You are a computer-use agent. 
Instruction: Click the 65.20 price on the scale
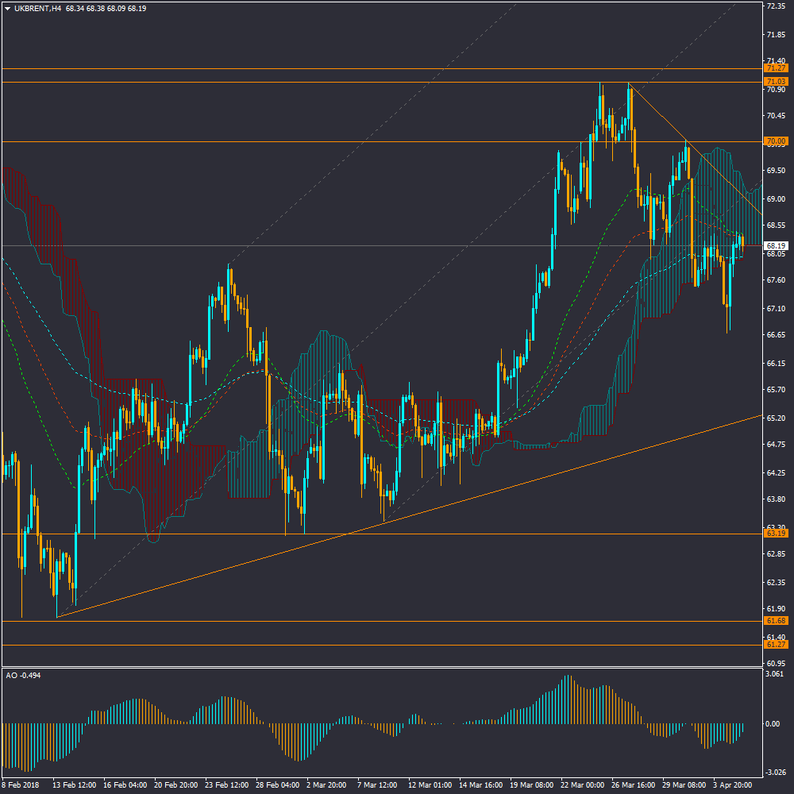click(x=775, y=418)
